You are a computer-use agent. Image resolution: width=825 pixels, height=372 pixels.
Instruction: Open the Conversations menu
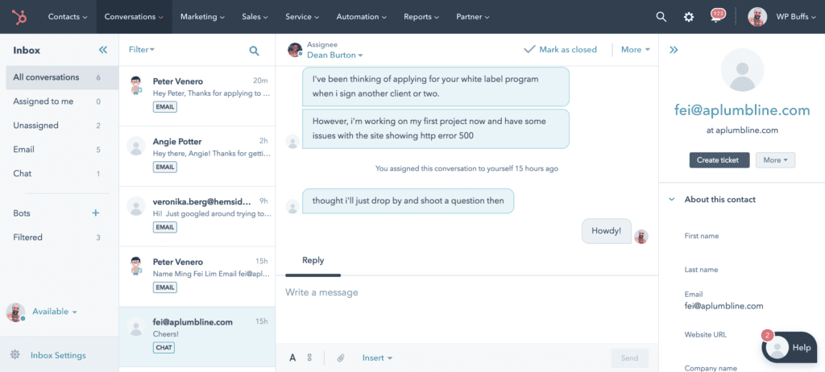click(x=135, y=16)
